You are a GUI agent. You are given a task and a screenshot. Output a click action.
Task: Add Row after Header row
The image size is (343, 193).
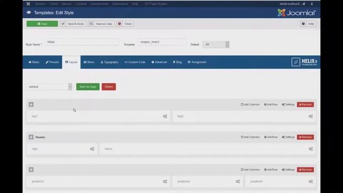[271, 137]
